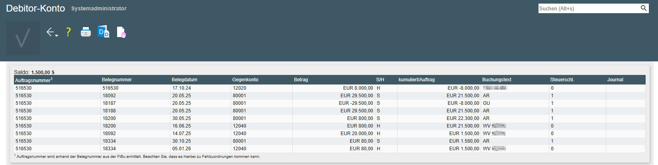The image size is (658, 165).
Task: Open help via yellow question mark
Action: click(69, 32)
